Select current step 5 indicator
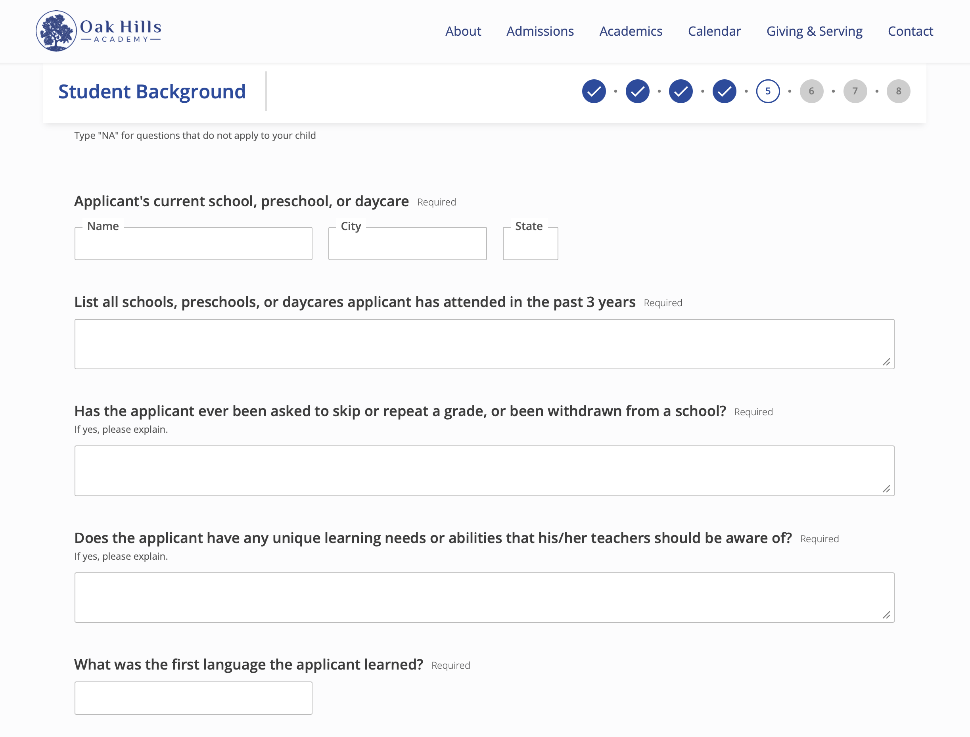Viewport: 970px width, 737px height. [x=768, y=91]
